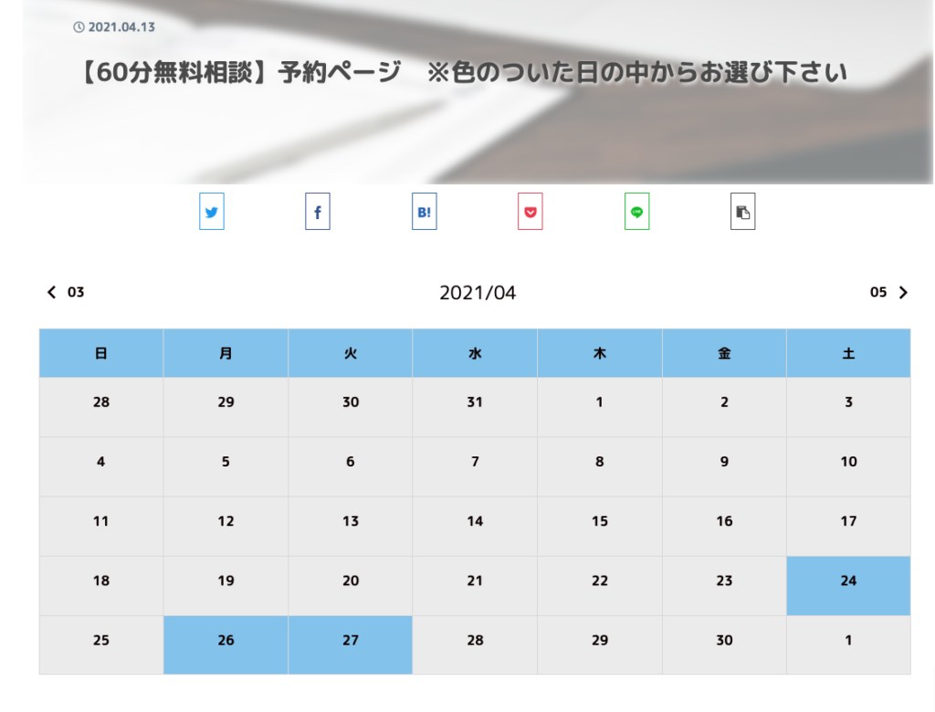The image size is (935, 712).
Task: Click date 18 on the calendar
Action: click(101, 586)
